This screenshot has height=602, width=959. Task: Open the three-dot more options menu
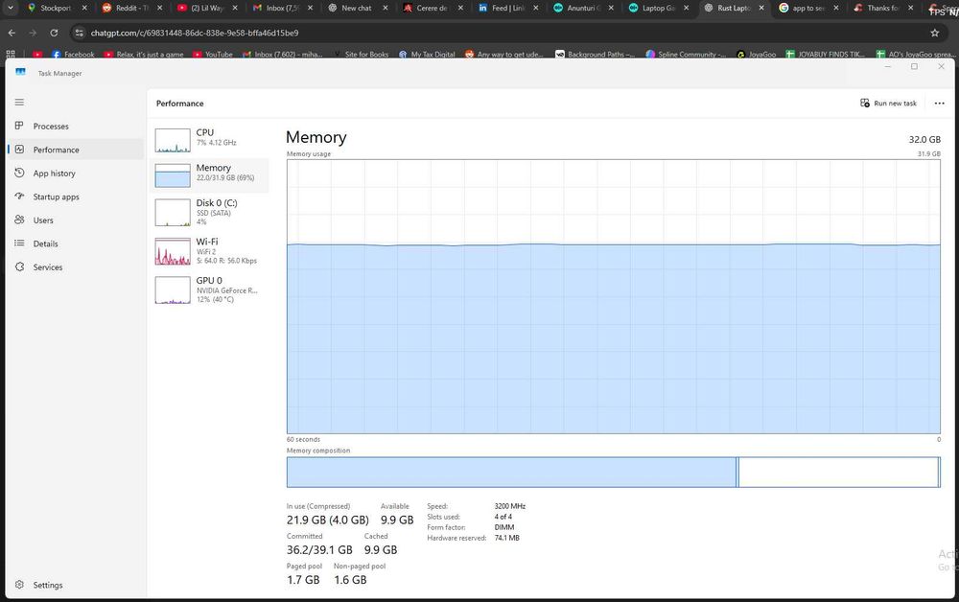tap(940, 104)
